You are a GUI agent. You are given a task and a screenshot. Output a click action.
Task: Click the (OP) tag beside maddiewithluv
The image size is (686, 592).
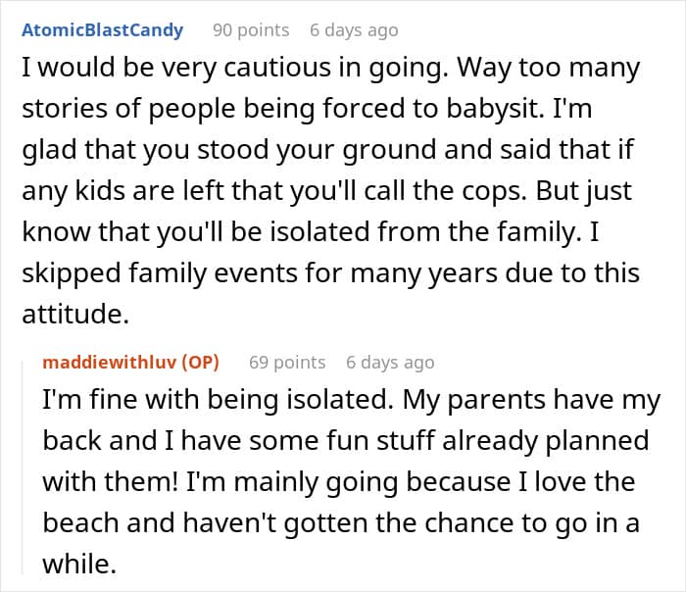point(201,363)
